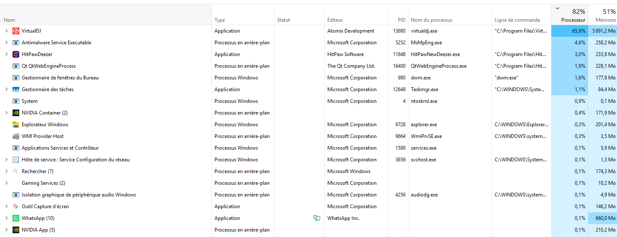Image resolution: width=617 pixels, height=237 pixels.
Task: Click the Taskmgr.exe process name
Action: pos(424,89)
